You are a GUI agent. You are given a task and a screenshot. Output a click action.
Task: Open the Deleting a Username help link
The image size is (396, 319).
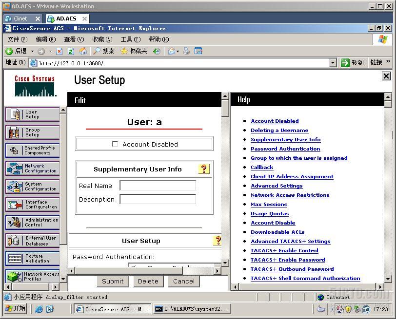coord(279,131)
